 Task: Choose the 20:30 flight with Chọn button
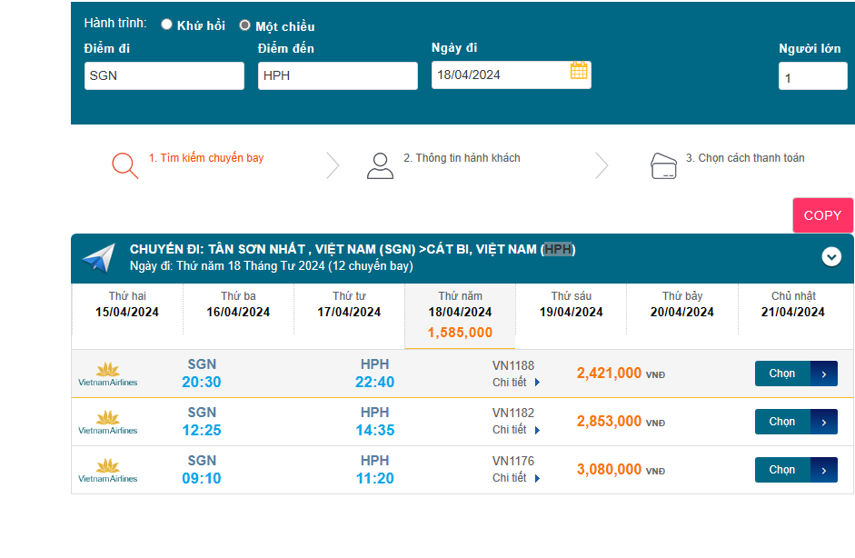(x=795, y=374)
